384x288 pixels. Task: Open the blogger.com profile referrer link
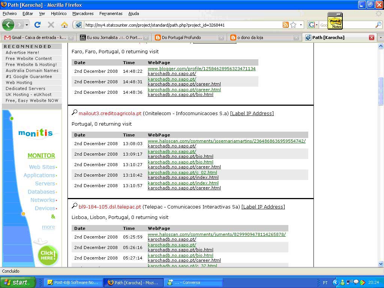coord(201,69)
